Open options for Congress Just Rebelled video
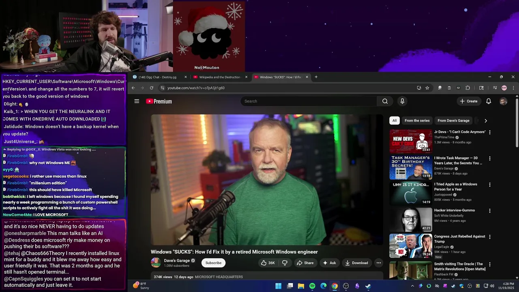519x292 pixels. 489,237
